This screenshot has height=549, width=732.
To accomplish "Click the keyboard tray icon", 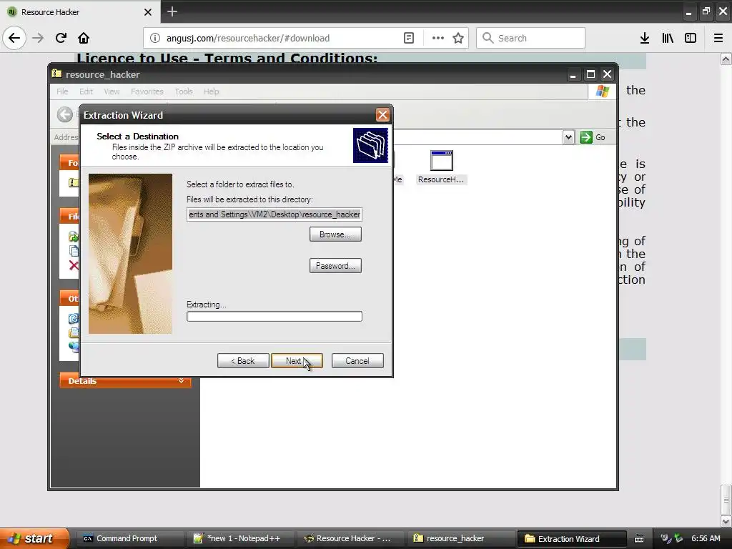I will pos(639,539).
